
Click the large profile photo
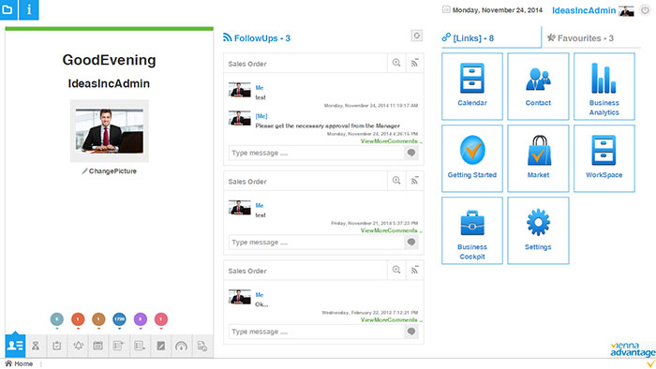pyautogui.click(x=110, y=131)
